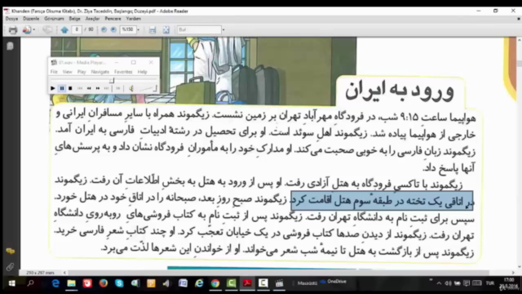Image resolution: width=522 pixels, height=294 pixels.
Task: Open File Explorer from the taskbar
Action: 71,283
